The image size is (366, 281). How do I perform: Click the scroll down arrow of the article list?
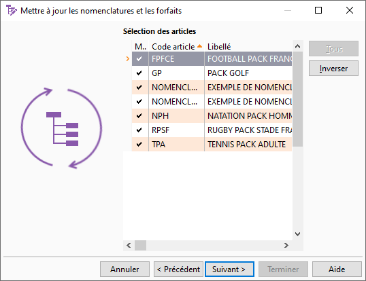(x=297, y=234)
